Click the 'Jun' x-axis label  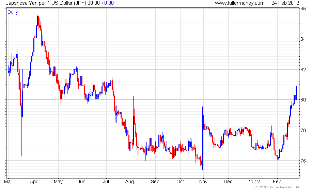(81, 182)
